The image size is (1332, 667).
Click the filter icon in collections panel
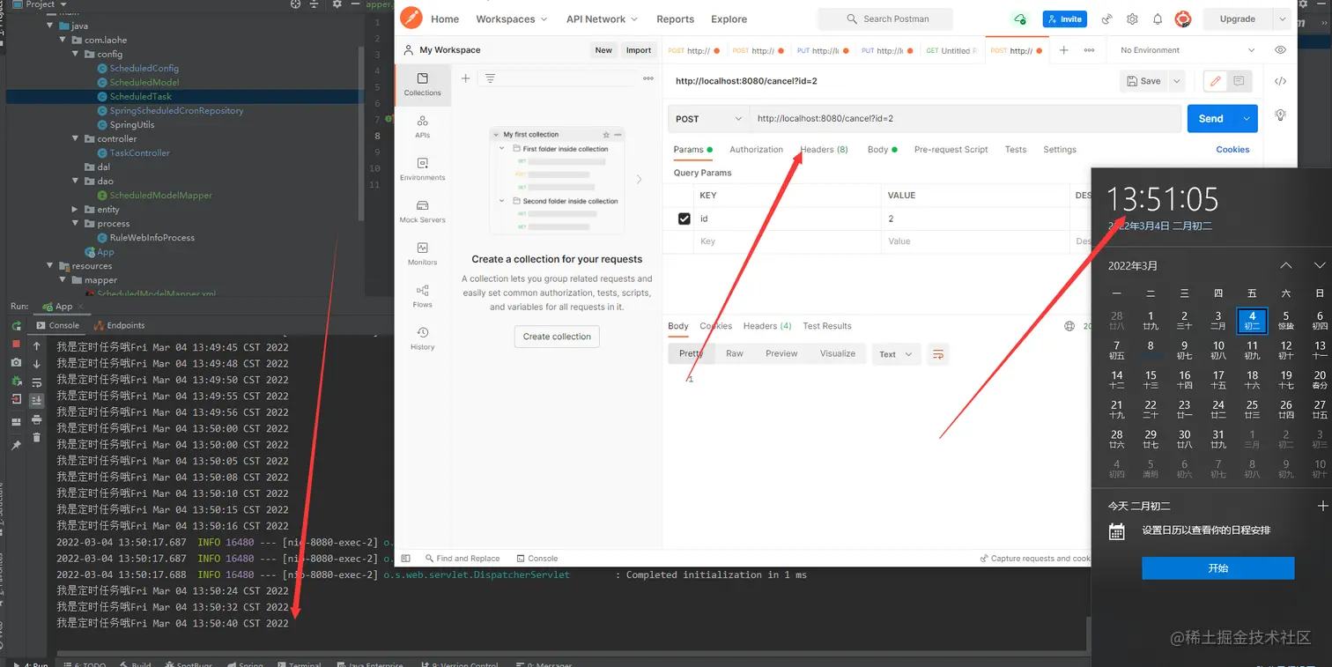491,78
